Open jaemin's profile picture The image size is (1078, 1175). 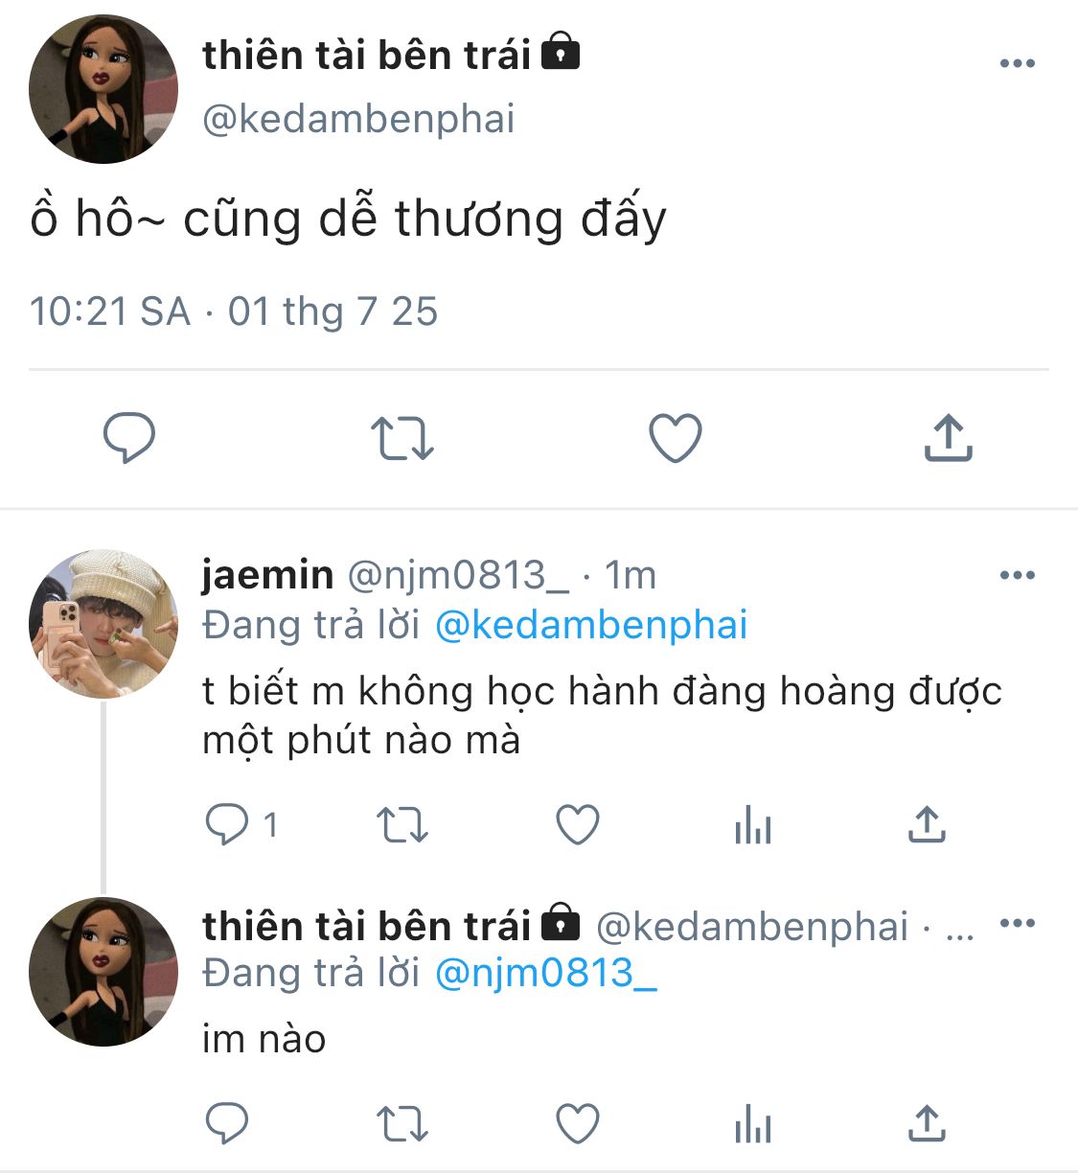coord(103,624)
